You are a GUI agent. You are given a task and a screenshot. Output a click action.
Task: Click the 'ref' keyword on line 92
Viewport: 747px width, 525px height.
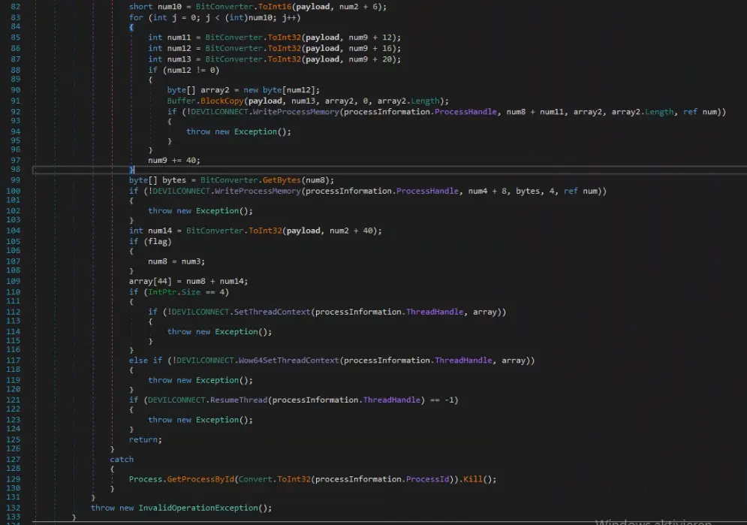[x=690, y=112]
